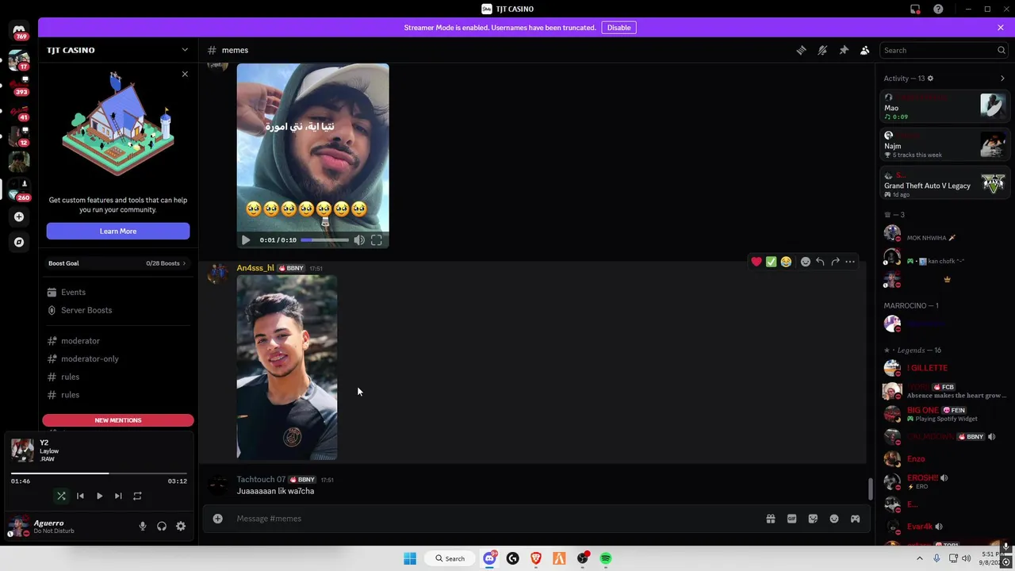This screenshot has height=571, width=1015.
Task: Open Tachtouch 07 username profile
Action: (x=261, y=480)
